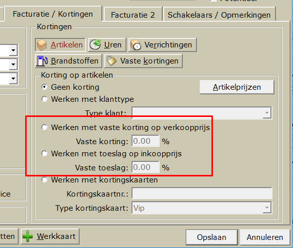Click the Artikelen box icon
This screenshot has height=248, width=293.
point(42,45)
